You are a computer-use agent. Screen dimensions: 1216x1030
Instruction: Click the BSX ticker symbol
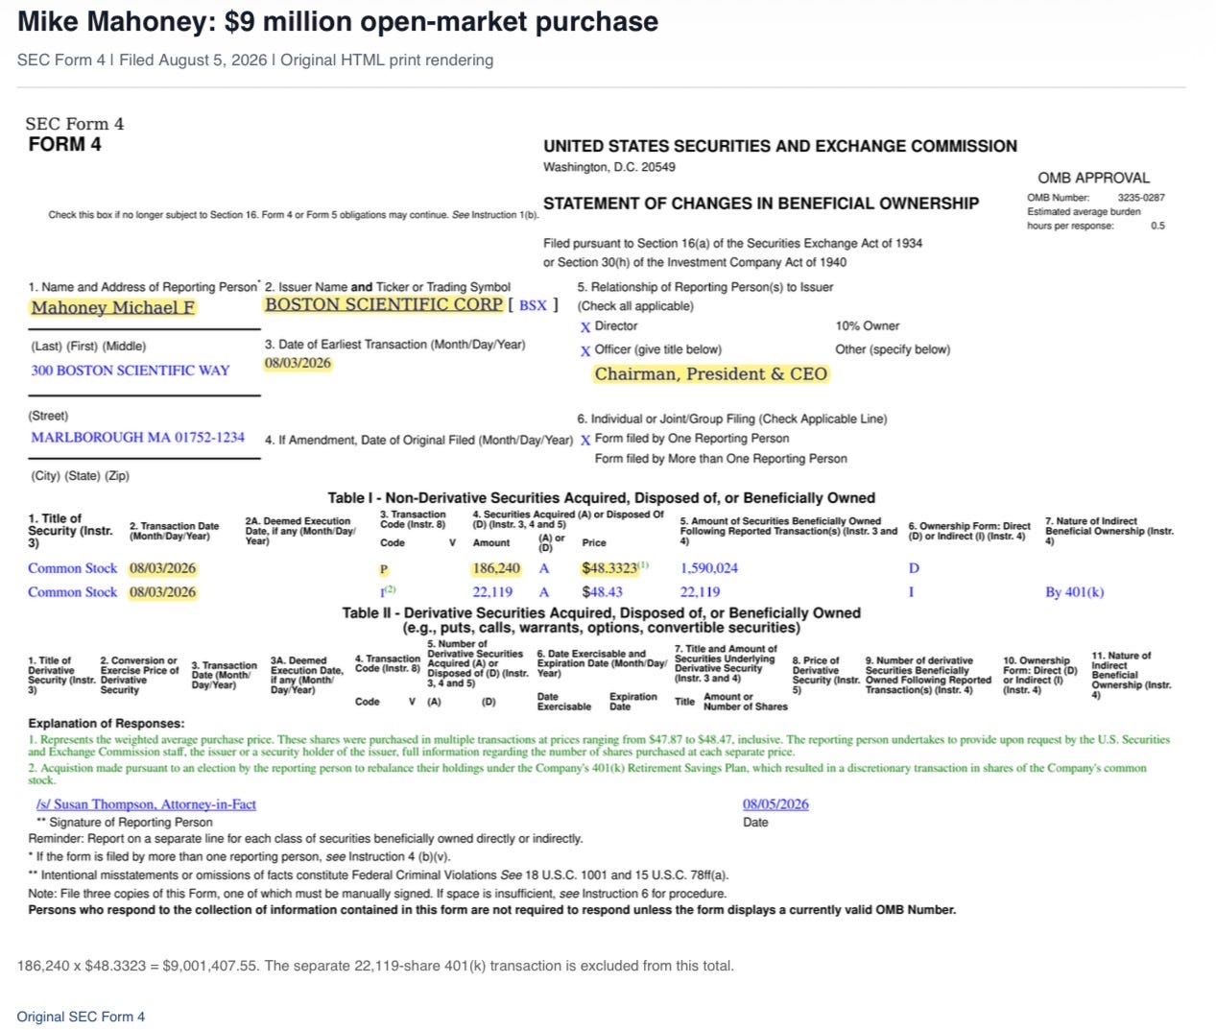[533, 305]
